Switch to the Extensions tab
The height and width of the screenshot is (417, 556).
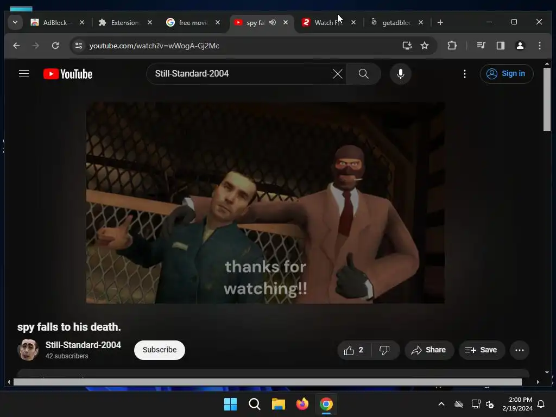point(124,22)
